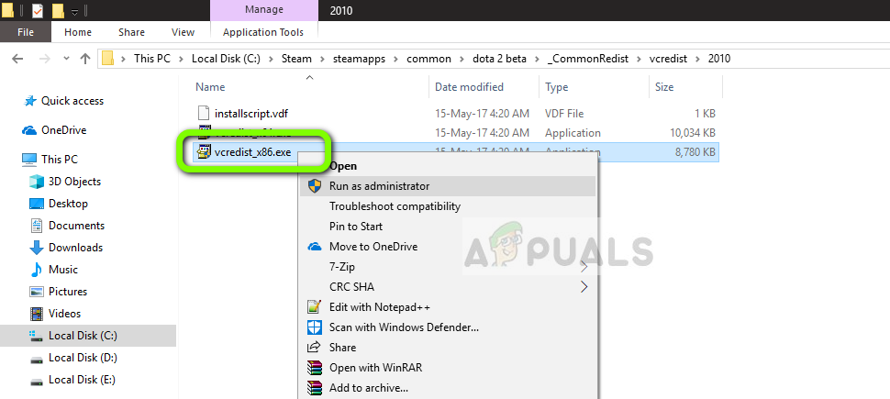This screenshot has width=890, height=399.
Task: Switch to the Home ribbon tab
Action: (x=78, y=32)
